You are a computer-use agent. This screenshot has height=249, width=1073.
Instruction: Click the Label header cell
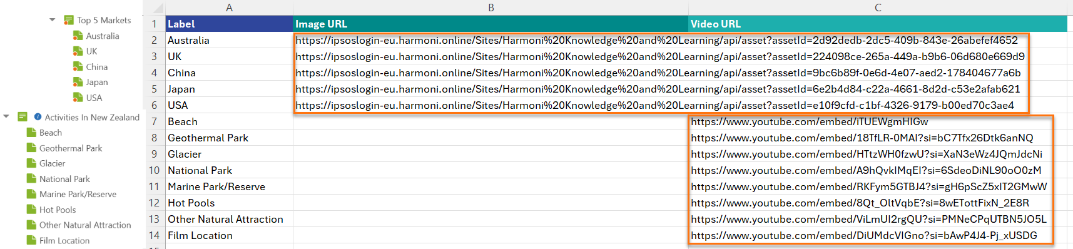click(229, 24)
